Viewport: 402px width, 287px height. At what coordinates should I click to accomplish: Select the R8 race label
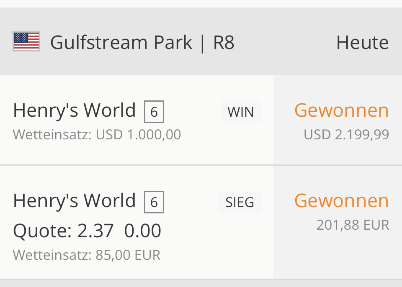(224, 42)
